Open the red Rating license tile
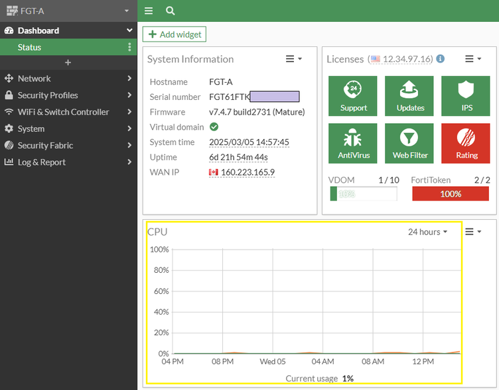Image resolution: width=499 pixels, height=390 pixels. click(x=466, y=143)
